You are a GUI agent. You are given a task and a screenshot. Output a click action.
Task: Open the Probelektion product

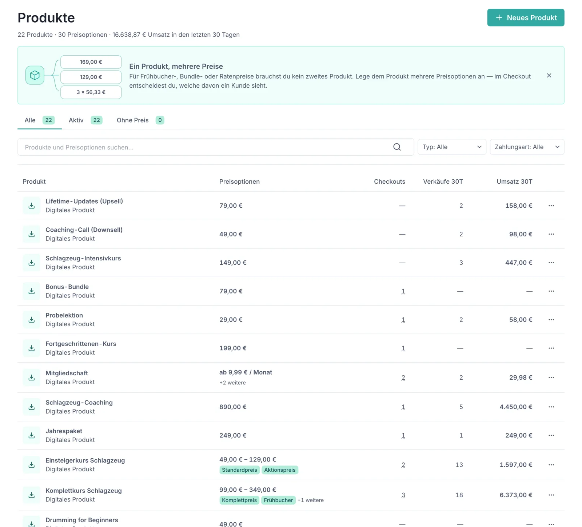[64, 315]
